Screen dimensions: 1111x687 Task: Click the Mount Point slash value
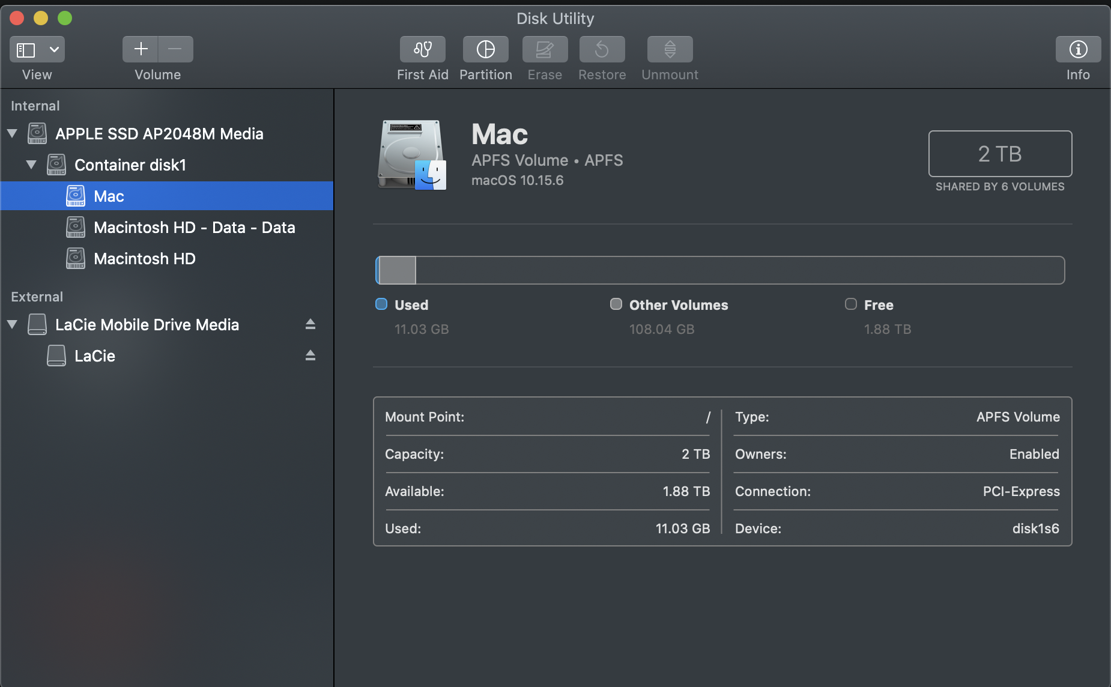pyautogui.click(x=708, y=417)
